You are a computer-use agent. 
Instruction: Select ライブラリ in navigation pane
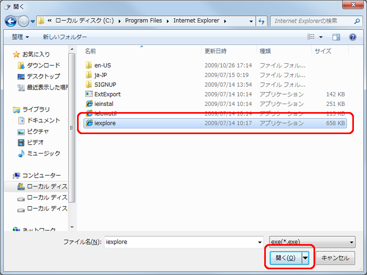coord(31,109)
